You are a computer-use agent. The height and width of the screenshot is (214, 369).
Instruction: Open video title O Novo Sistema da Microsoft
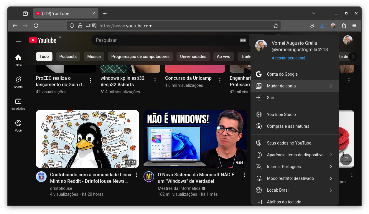pyautogui.click(x=196, y=178)
